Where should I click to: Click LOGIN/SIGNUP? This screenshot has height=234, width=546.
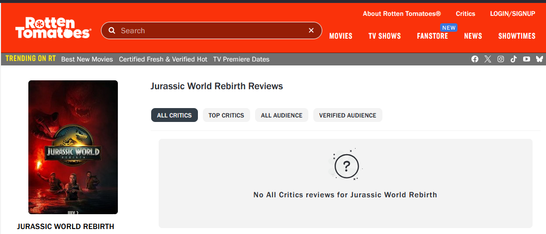[x=513, y=13]
